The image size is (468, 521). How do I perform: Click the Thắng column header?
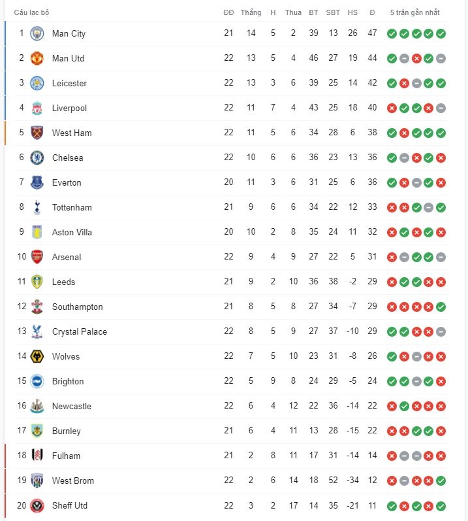pyautogui.click(x=251, y=12)
